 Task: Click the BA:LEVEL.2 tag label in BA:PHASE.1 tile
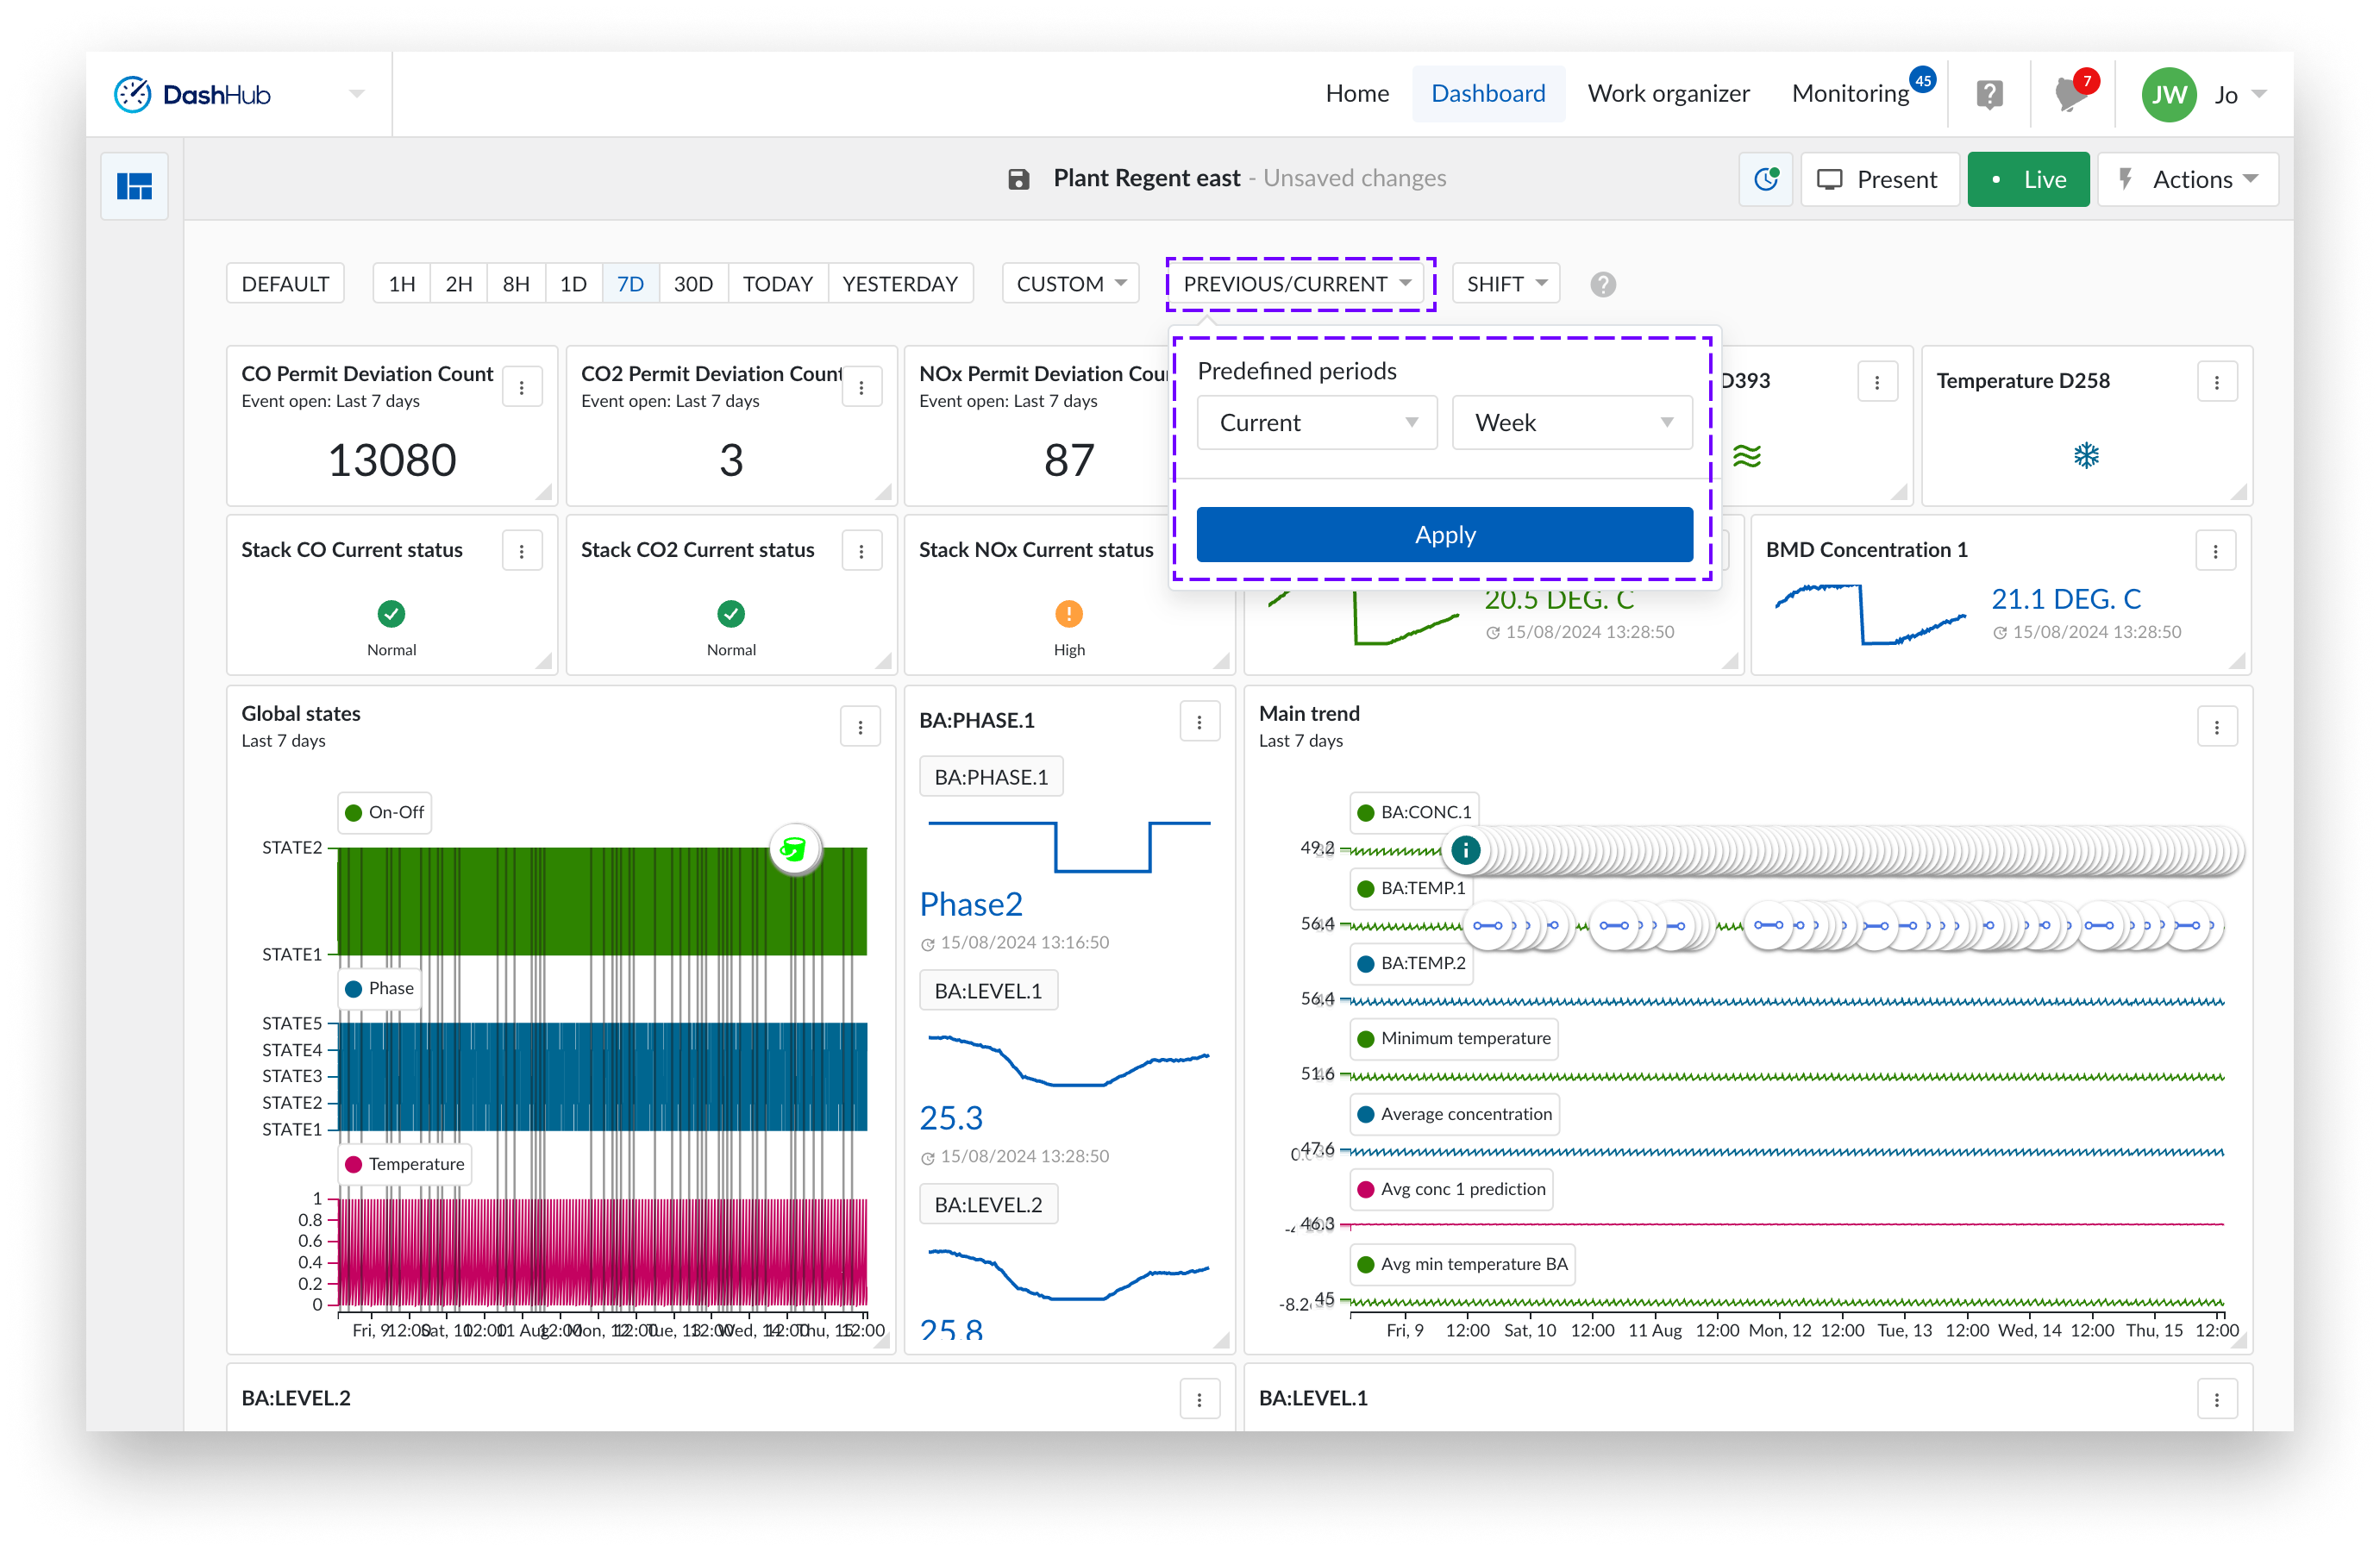[x=988, y=1206]
